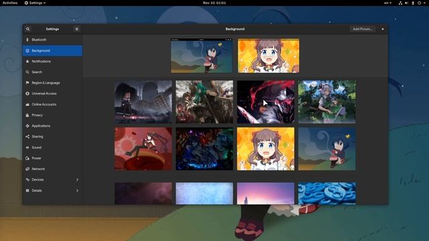Click the power icon in the top bar
Screen dimensions: 429x241
pyautogui.click(x=419, y=3)
